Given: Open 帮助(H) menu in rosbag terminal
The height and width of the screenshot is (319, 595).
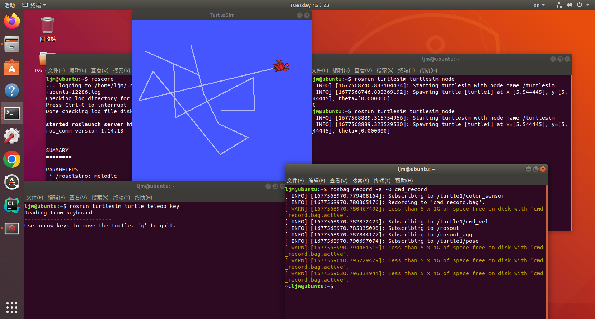Looking at the screenshot, I should [x=404, y=181].
